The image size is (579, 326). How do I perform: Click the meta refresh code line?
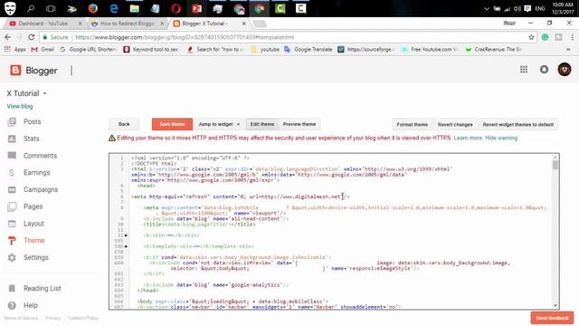pos(240,197)
